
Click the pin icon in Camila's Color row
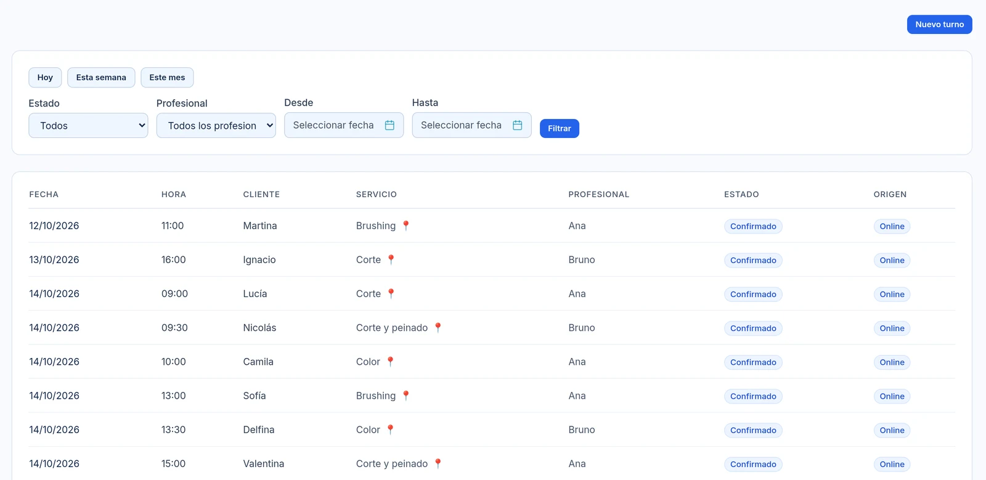[390, 362]
